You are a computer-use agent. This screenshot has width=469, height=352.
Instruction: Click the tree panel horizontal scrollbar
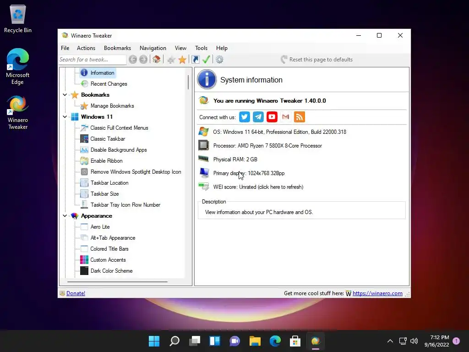pyautogui.click(x=117, y=282)
